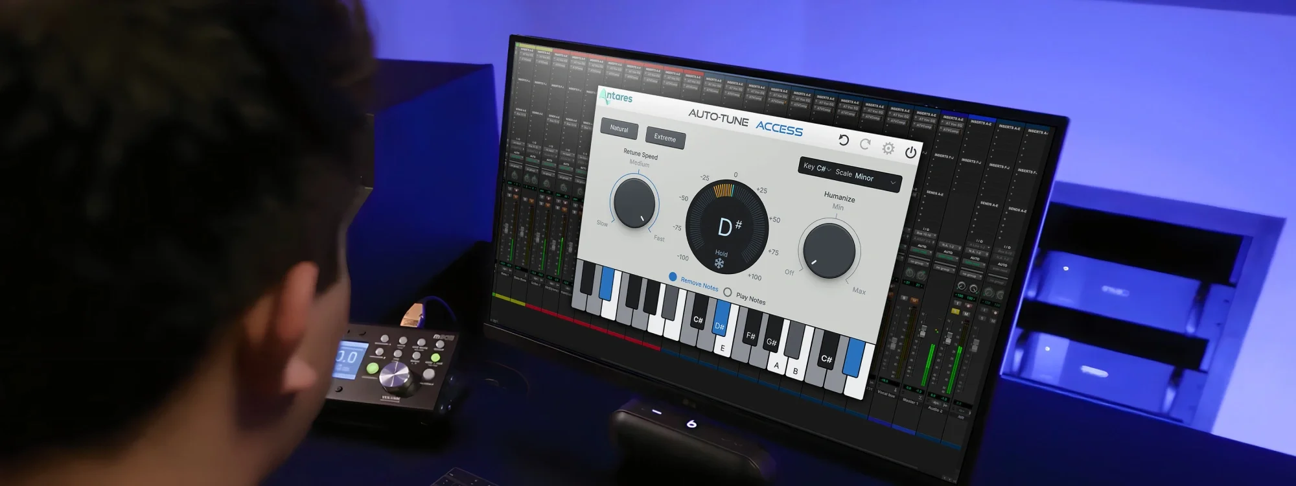Click the Hold snowflake freeze icon
1296x486 pixels.
pyautogui.click(x=719, y=263)
